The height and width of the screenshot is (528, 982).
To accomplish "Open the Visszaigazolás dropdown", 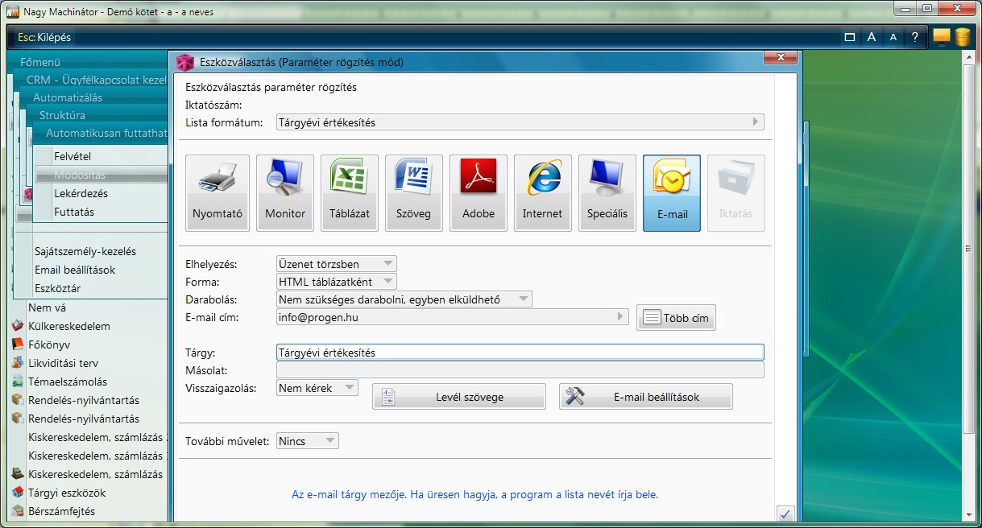I will (317, 388).
